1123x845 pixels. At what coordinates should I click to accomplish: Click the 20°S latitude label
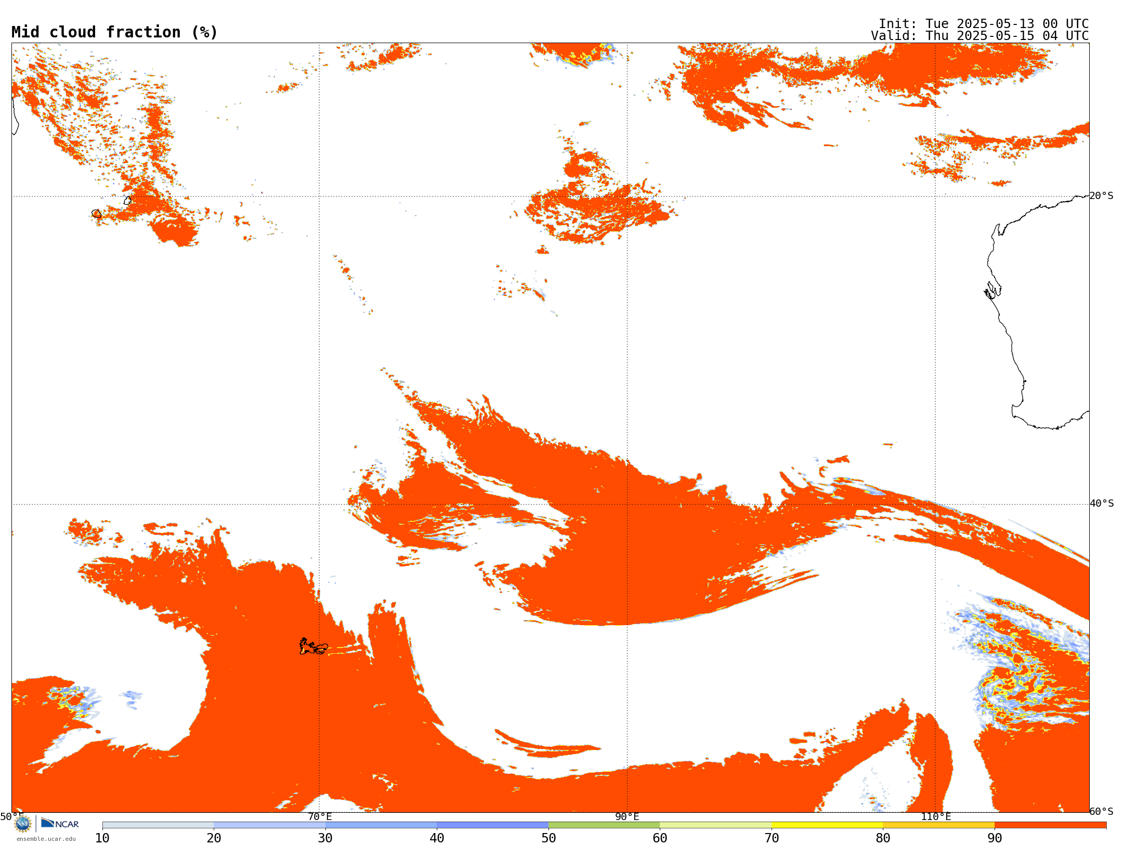click(x=1102, y=196)
